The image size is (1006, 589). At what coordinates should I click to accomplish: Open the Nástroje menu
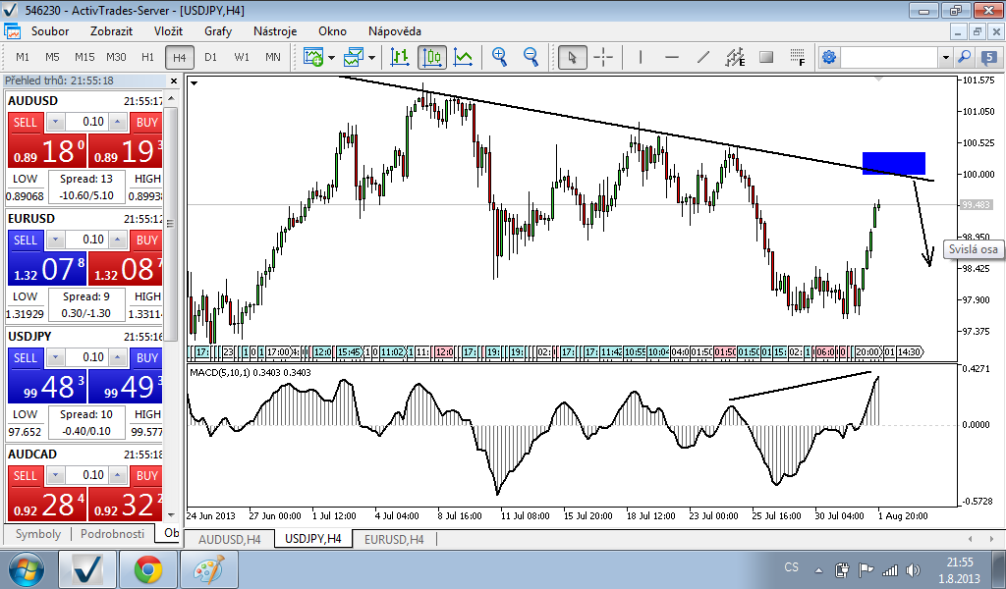(275, 30)
